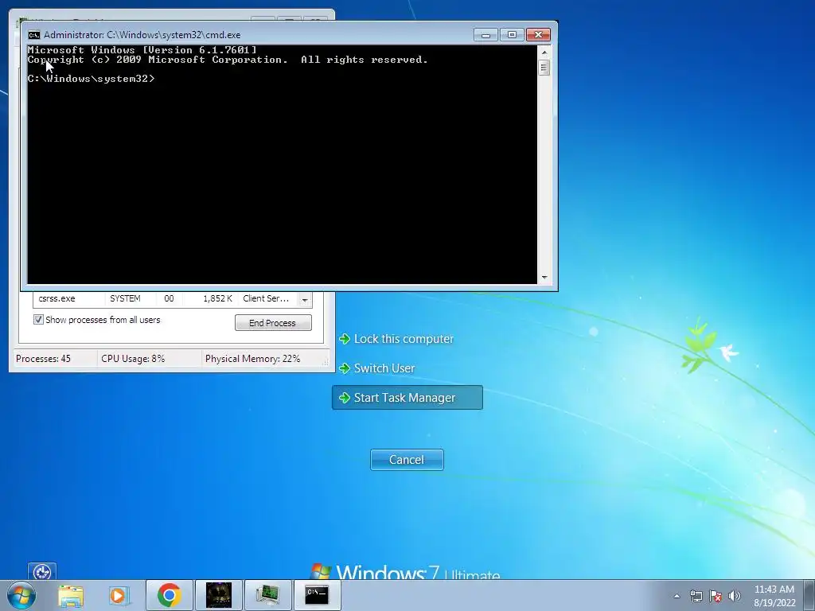Select Start Task Manager option
Viewport: 815px width, 611px height.
[407, 398]
